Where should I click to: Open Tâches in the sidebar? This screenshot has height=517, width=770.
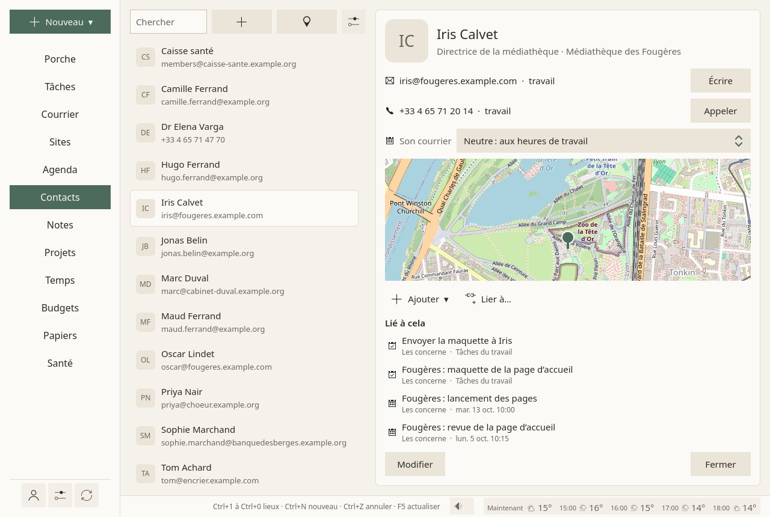pyautogui.click(x=60, y=87)
